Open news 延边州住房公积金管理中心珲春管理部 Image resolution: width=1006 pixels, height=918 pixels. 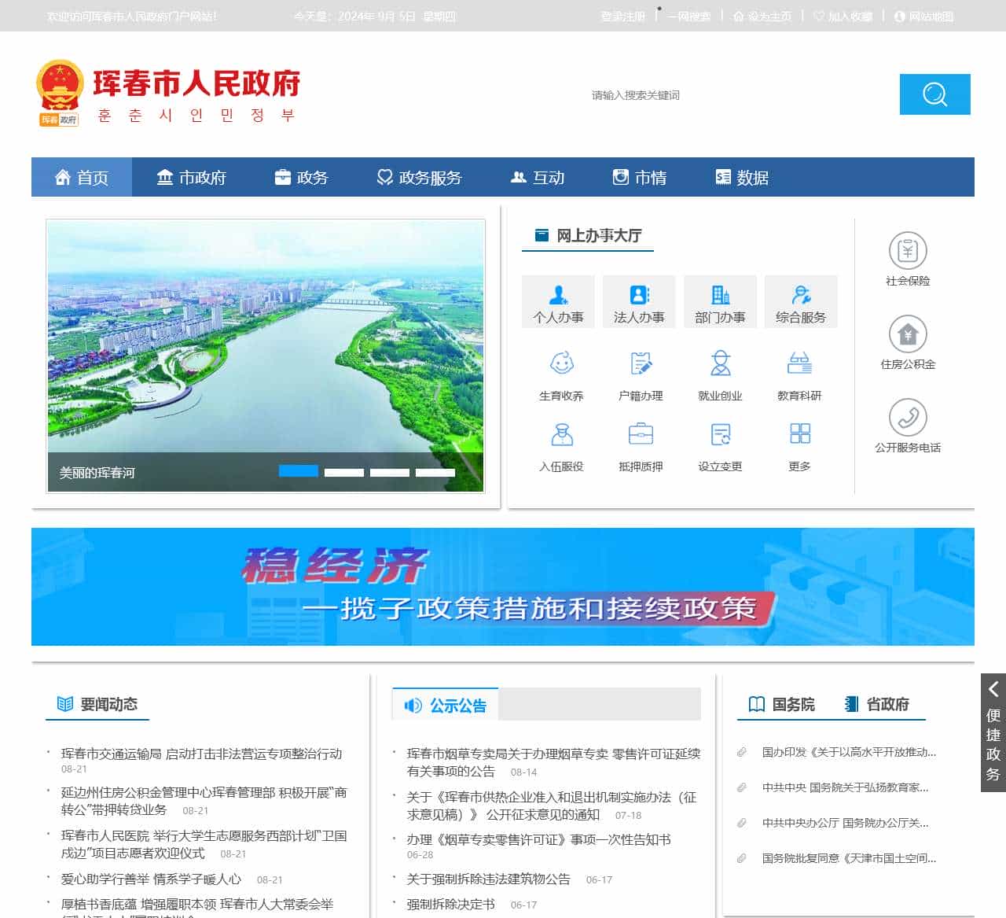point(204,801)
